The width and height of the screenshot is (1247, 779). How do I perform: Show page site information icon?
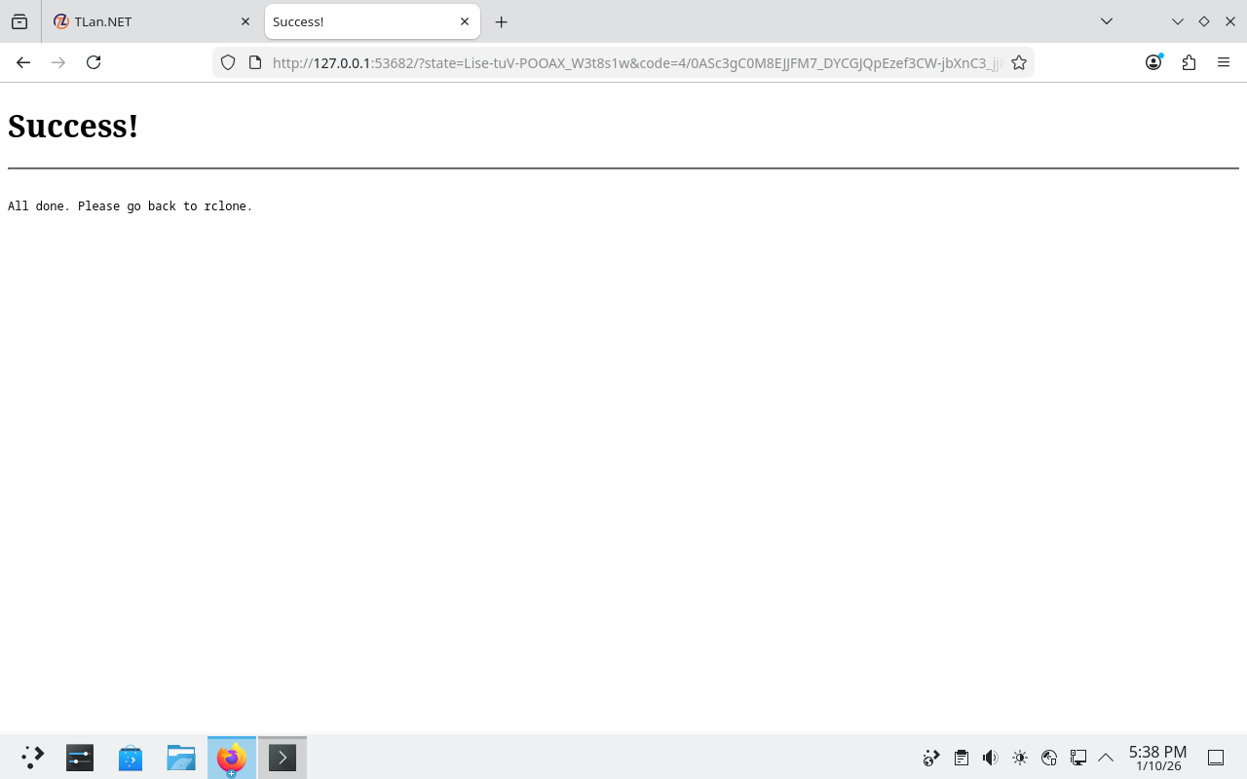tap(255, 62)
